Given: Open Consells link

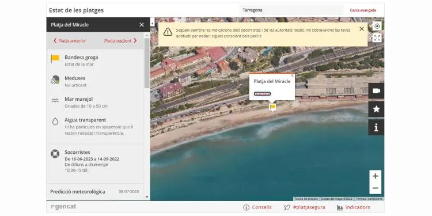Looking at the screenshot, I should coord(262,207).
